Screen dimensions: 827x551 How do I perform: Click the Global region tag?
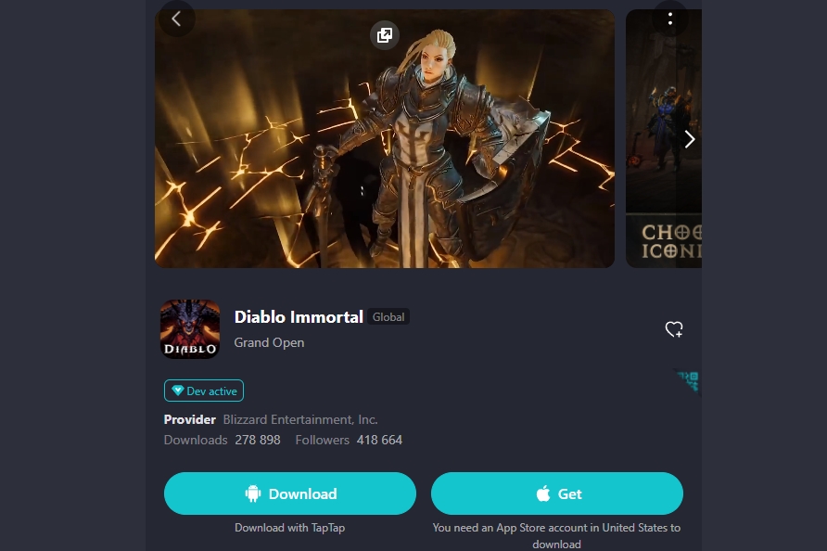(x=388, y=316)
